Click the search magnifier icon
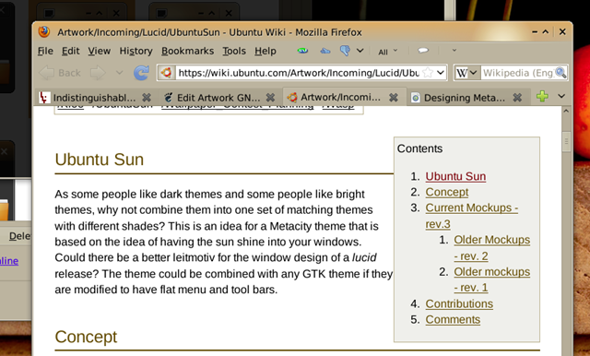This screenshot has width=590, height=356. point(560,72)
